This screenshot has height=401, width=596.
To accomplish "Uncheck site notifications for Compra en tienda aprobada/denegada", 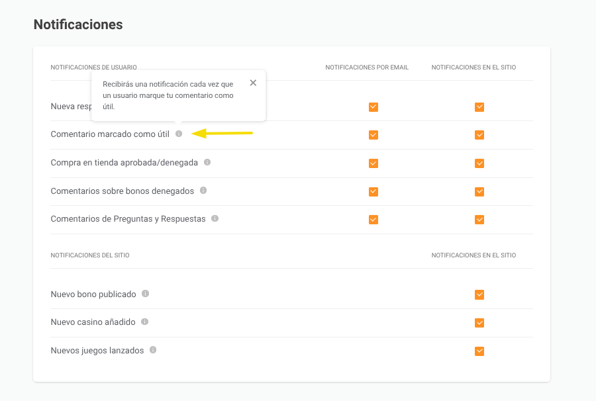I will coord(479,163).
